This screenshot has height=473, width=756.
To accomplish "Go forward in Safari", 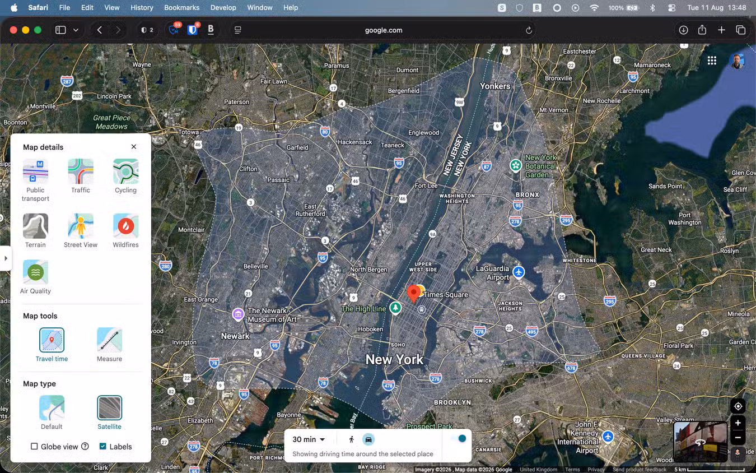I will point(118,30).
